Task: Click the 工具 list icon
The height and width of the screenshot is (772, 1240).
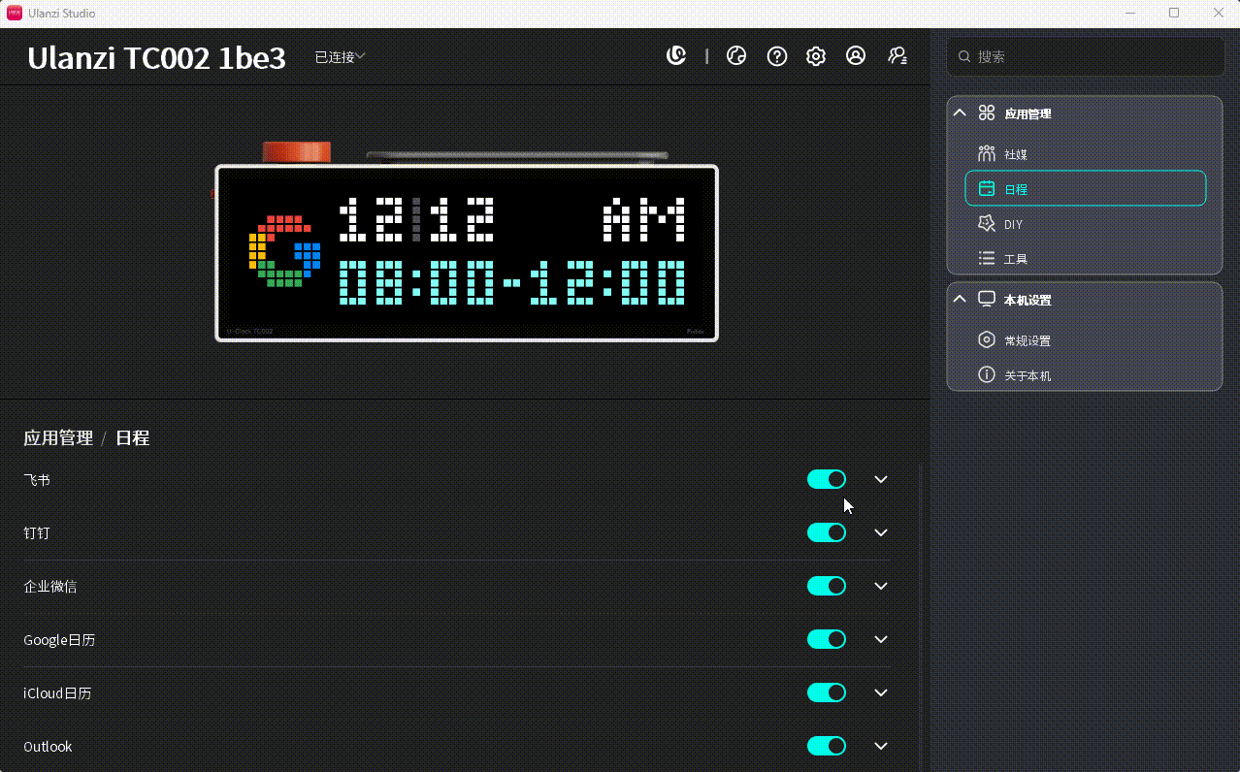Action: click(987, 259)
